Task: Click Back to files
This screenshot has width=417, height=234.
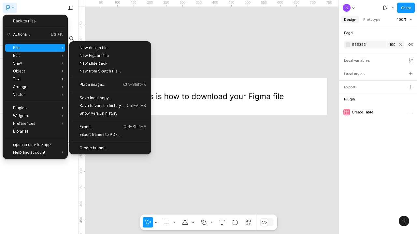Action: pyautogui.click(x=35, y=21)
